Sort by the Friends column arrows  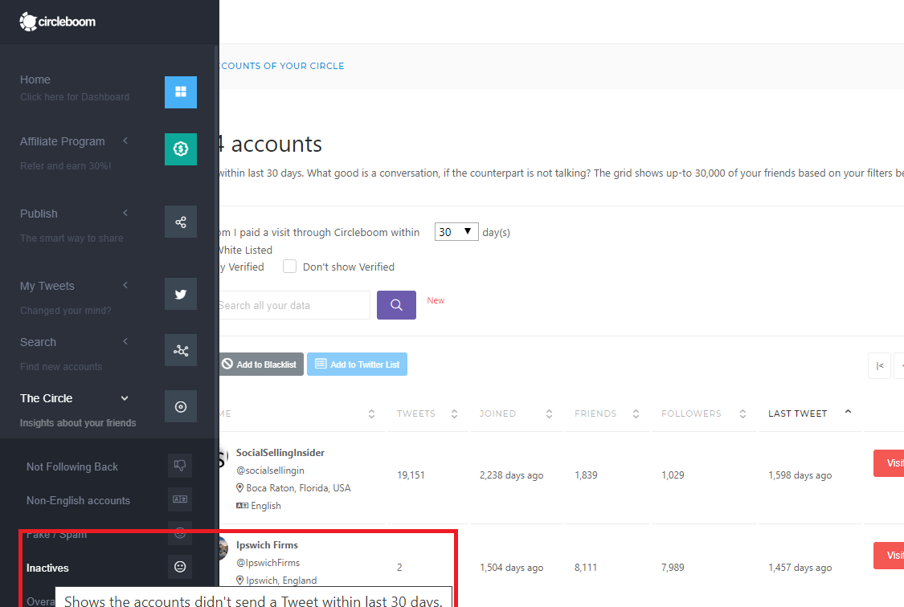636,413
